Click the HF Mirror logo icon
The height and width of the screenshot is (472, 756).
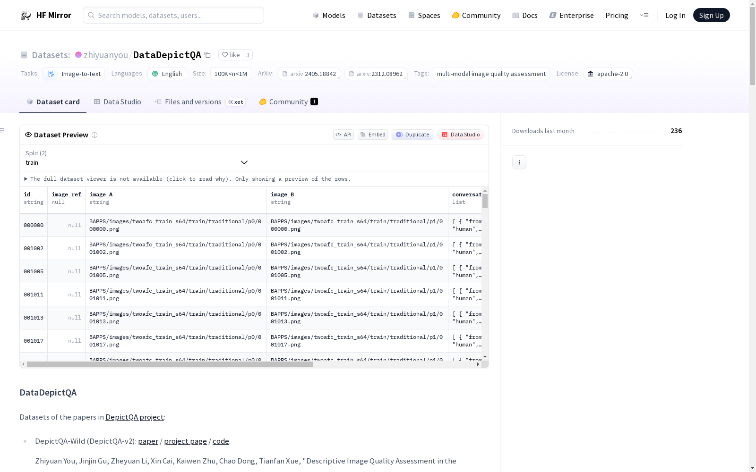pos(26,16)
